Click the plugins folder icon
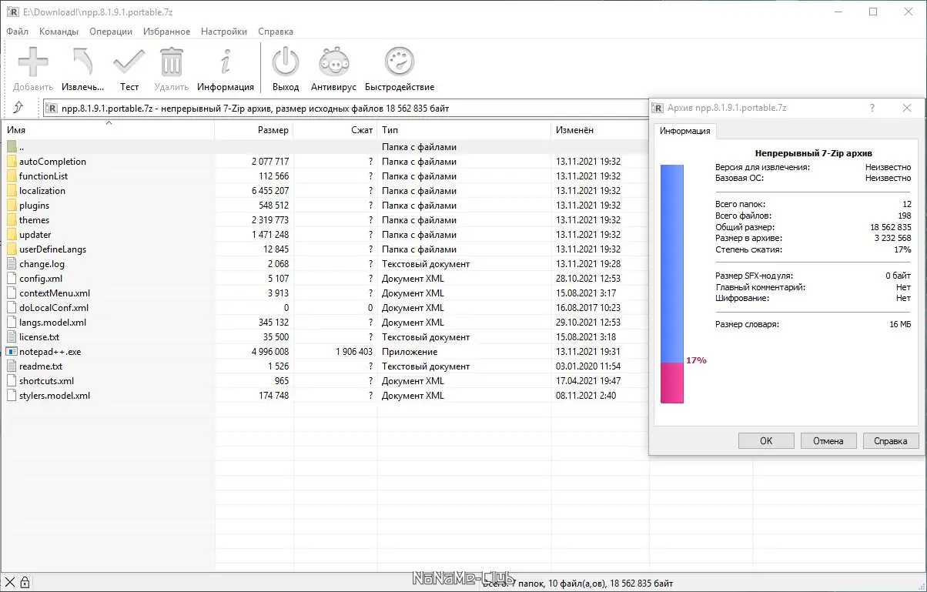The image size is (927, 592). (12, 206)
